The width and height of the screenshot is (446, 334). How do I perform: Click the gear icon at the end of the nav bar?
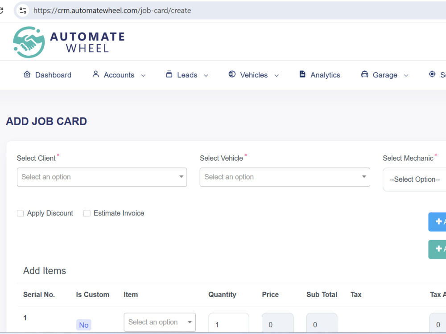coord(432,74)
